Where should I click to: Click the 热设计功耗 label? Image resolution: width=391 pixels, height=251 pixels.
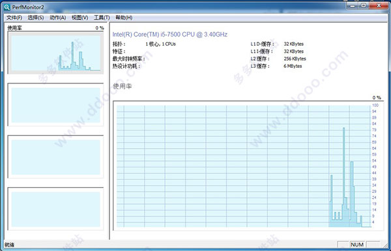point(126,66)
